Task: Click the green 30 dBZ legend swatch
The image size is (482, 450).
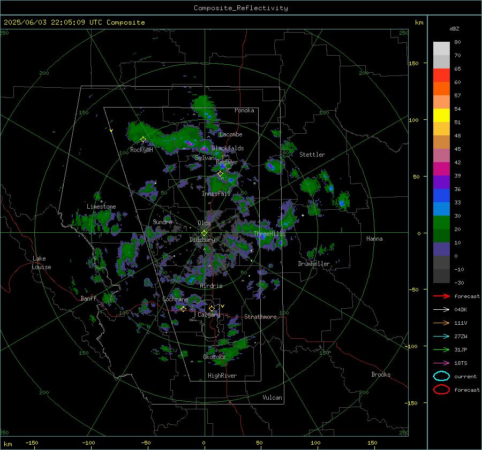Action: coord(441,223)
